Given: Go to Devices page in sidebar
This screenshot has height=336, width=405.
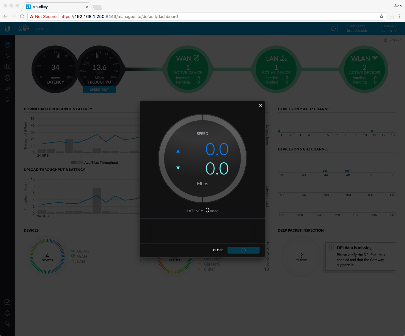Looking at the screenshot, I should click(x=7, y=78).
